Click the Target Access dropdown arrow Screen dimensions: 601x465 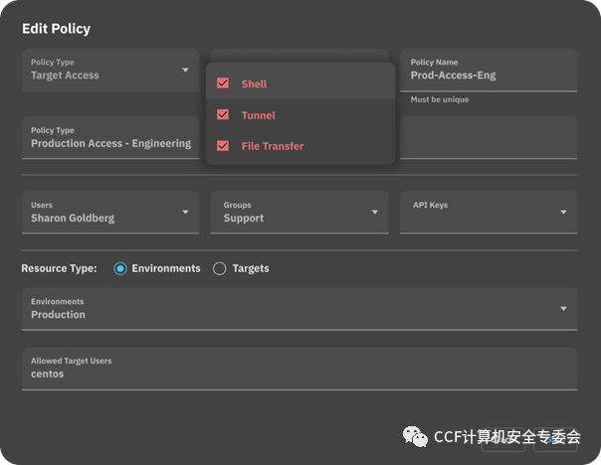(185, 70)
